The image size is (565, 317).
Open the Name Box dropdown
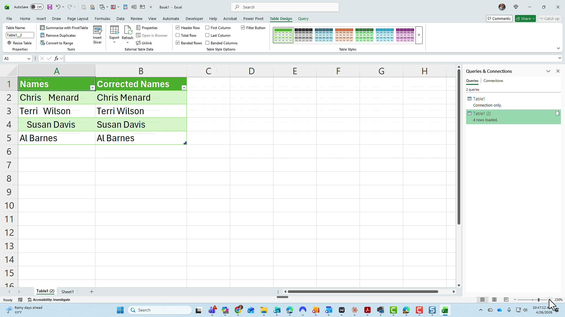tap(29, 58)
